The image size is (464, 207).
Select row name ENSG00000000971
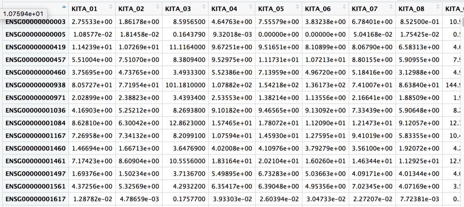point(35,97)
